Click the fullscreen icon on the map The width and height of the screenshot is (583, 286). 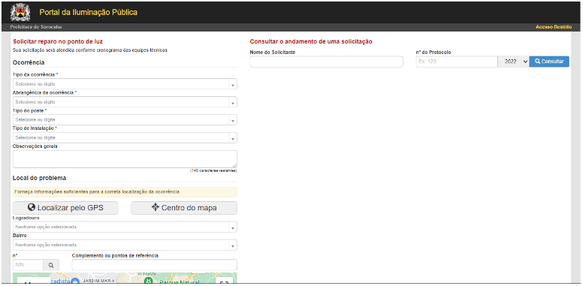(224, 281)
